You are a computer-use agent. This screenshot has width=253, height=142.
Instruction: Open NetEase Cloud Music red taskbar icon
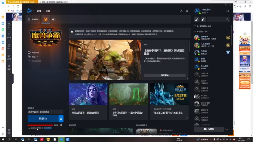tap(42, 139)
